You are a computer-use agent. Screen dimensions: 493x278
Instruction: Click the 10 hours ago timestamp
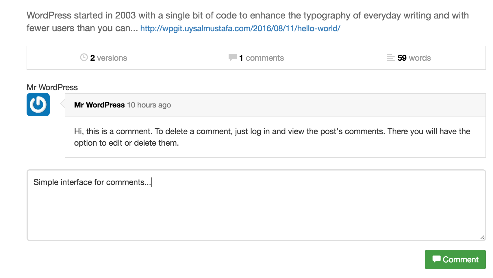tap(149, 105)
